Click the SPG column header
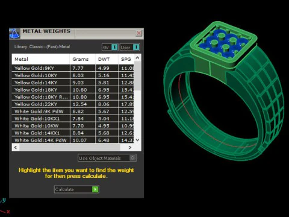Screen dimensions: 289x217 126,59
